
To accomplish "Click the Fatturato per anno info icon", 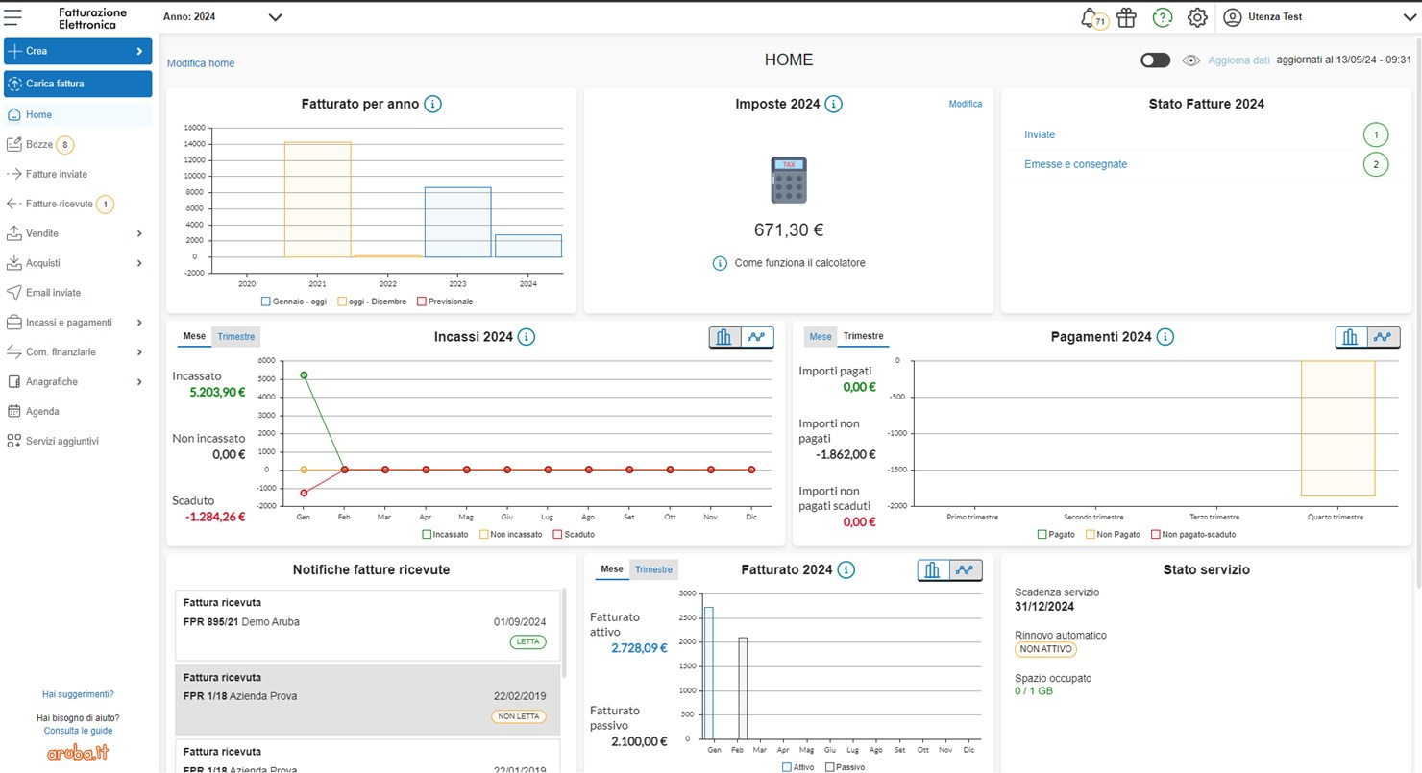I will coord(432,104).
